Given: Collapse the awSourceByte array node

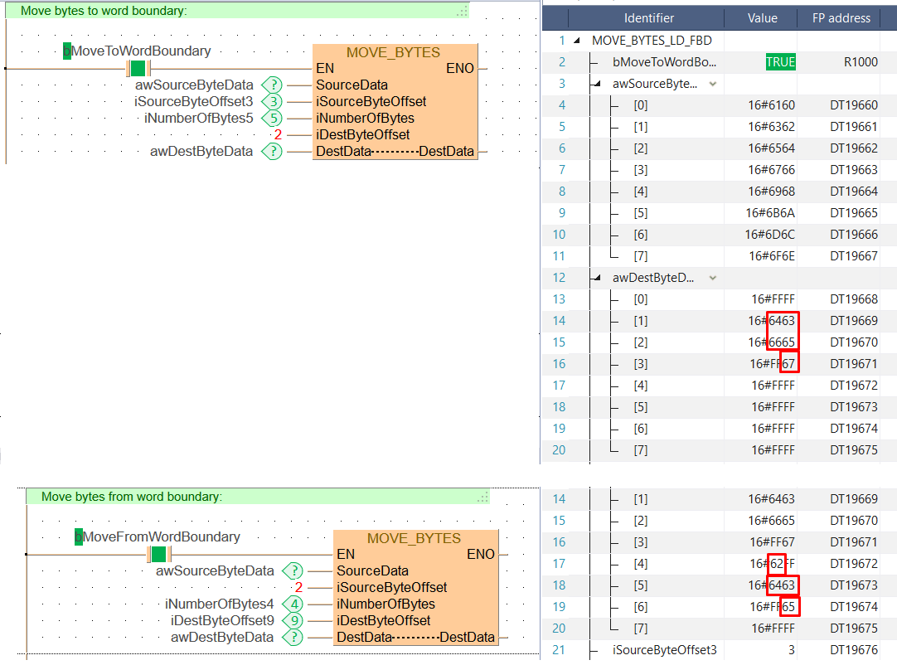Looking at the screenshot, I should [597, 84].
